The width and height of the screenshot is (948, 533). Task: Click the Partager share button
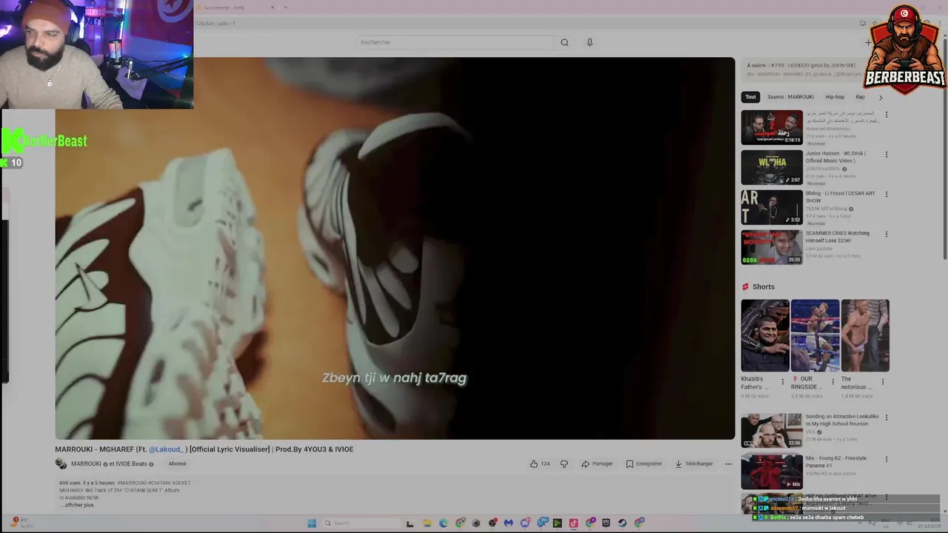tap(597, 463)
